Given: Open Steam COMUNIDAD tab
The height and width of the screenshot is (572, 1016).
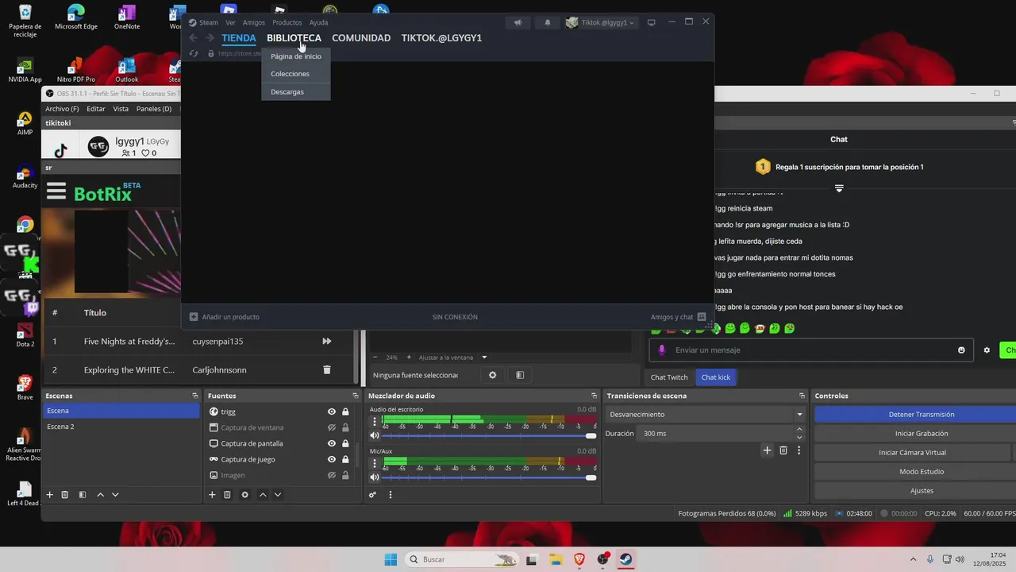Looking at the screenshot, I should pyautogui.click(x=361, y=38).
